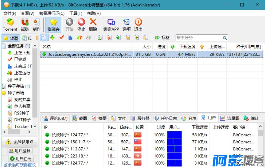Select the Justice.League.Snyders.Cut task row

point(151,54)
